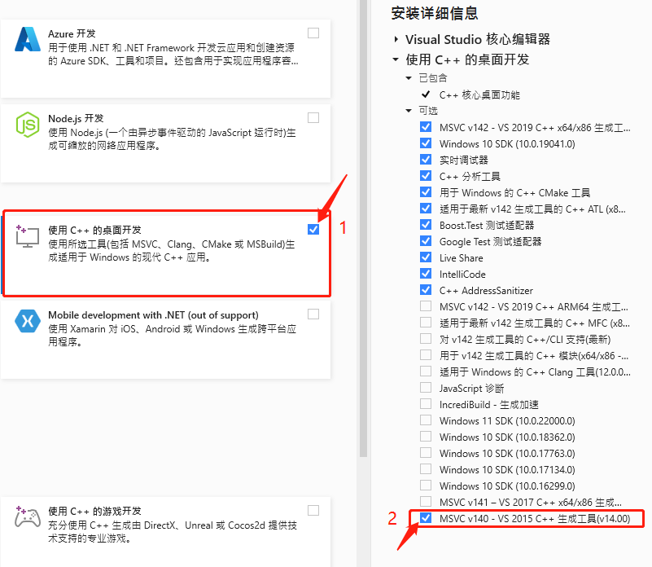Image resolution: width=652 pixels, height=567 pixels.
Task: Check Windows 10 SDK (10.0.16299.0)
Action: [426, 485]
